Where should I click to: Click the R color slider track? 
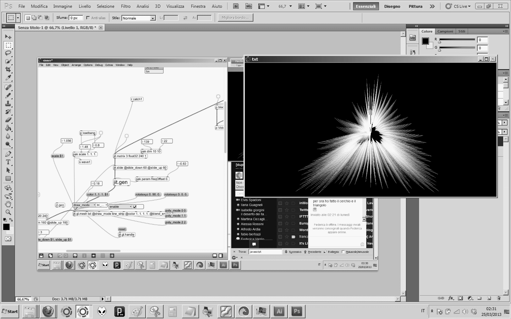point(457,39)
